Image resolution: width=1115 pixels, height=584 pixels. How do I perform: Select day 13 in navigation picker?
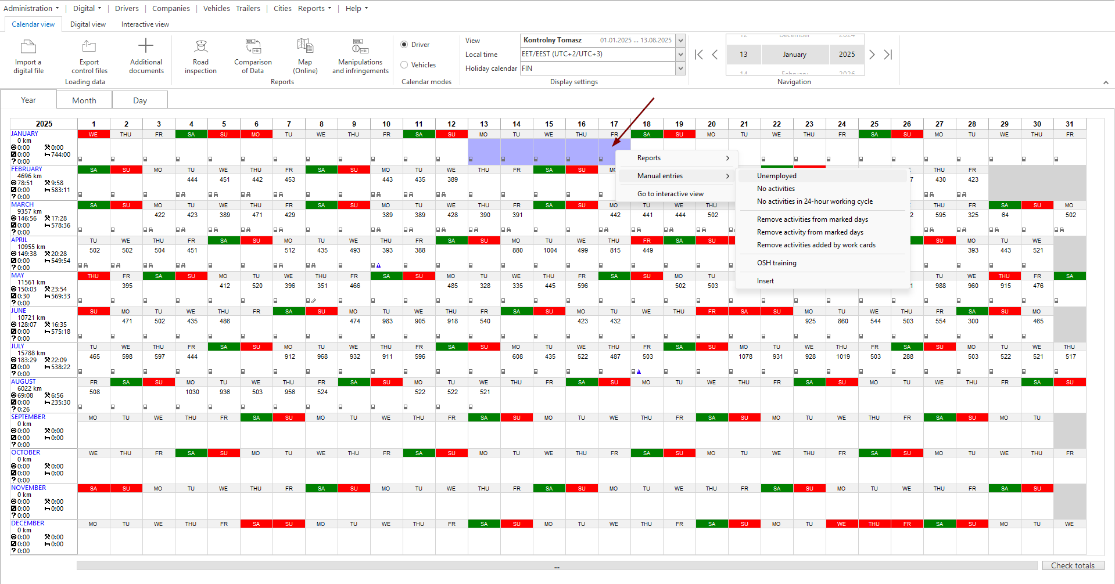click(x=744, y=55)
